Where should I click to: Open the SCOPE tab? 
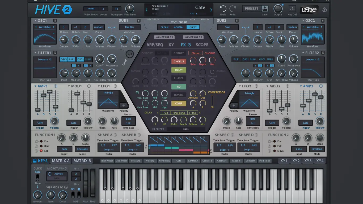pos(202,45)
